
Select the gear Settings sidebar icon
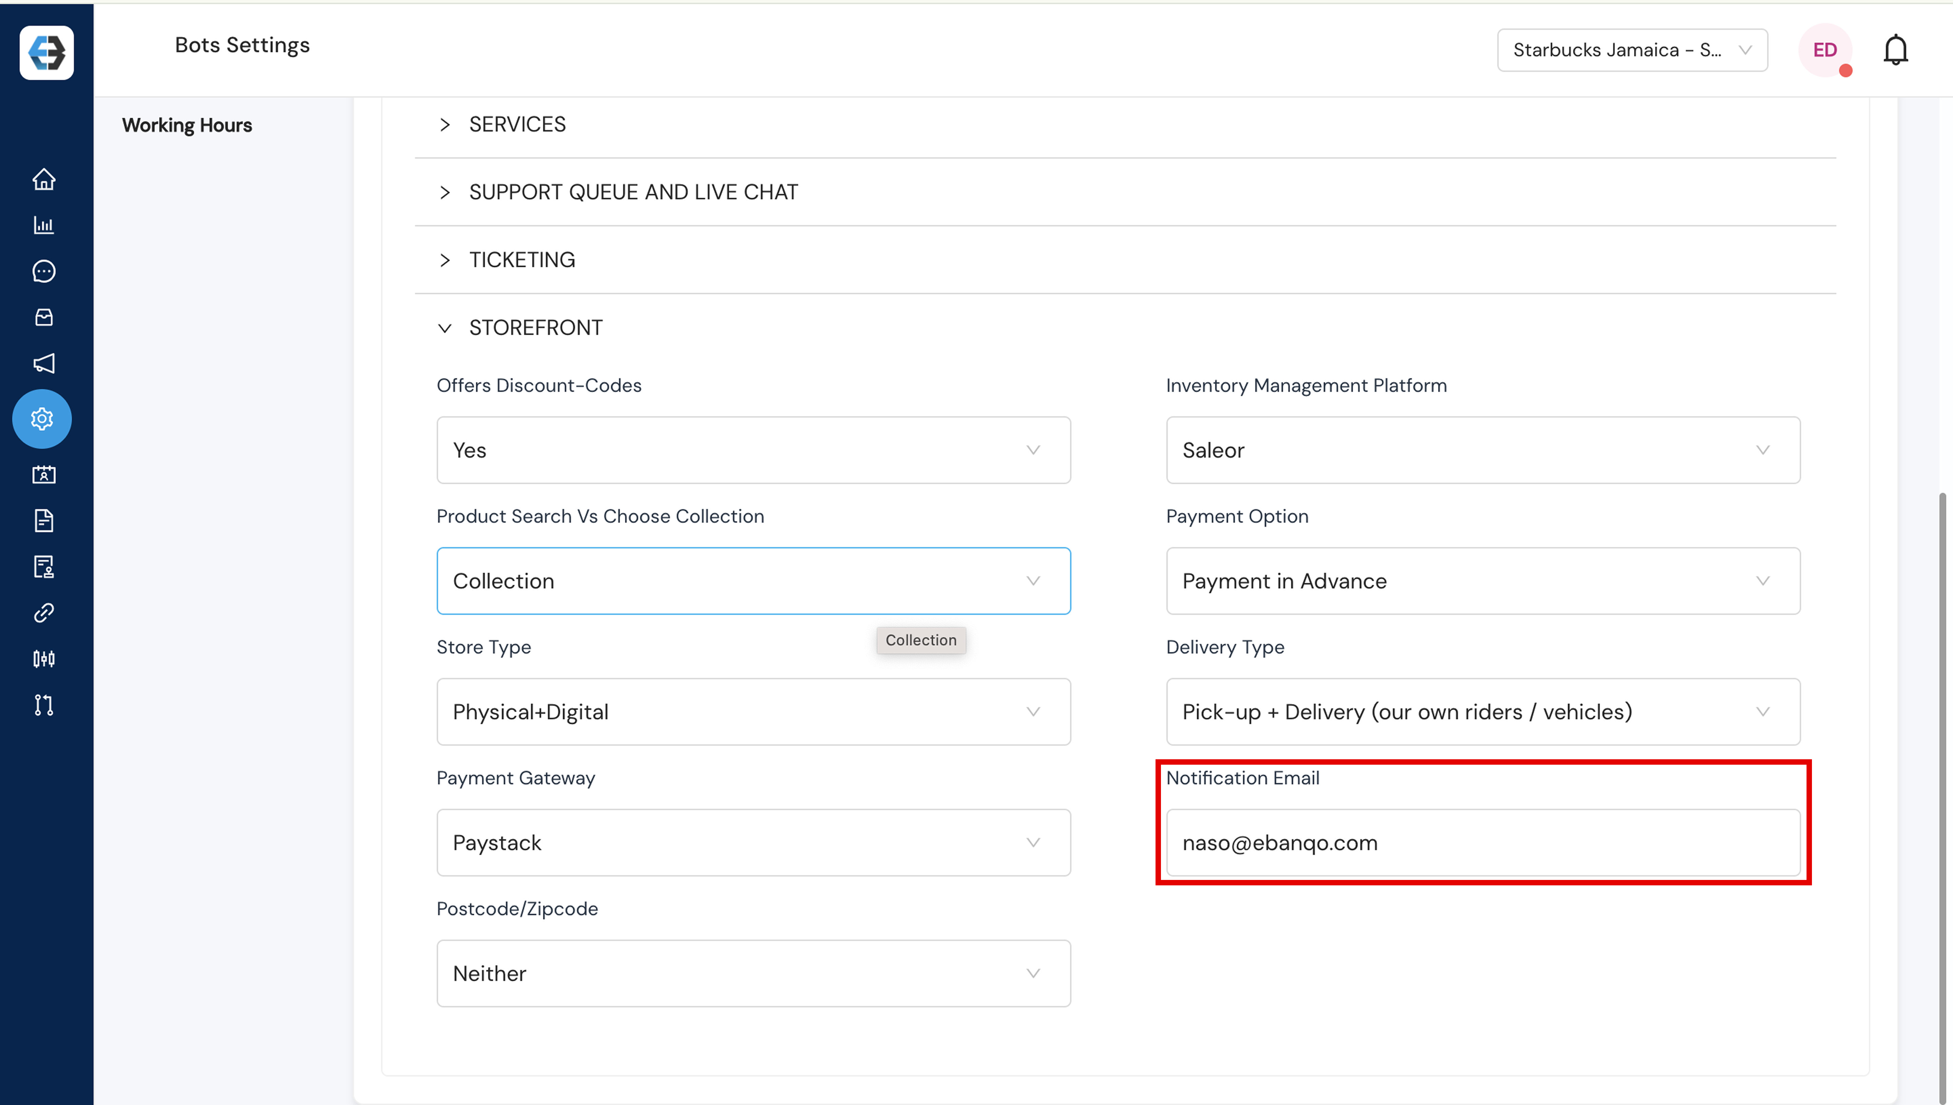pyautogui.click(x=42, y=419)
